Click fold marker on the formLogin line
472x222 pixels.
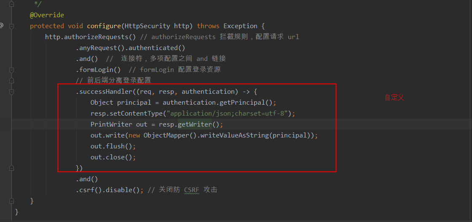[11, 70]
